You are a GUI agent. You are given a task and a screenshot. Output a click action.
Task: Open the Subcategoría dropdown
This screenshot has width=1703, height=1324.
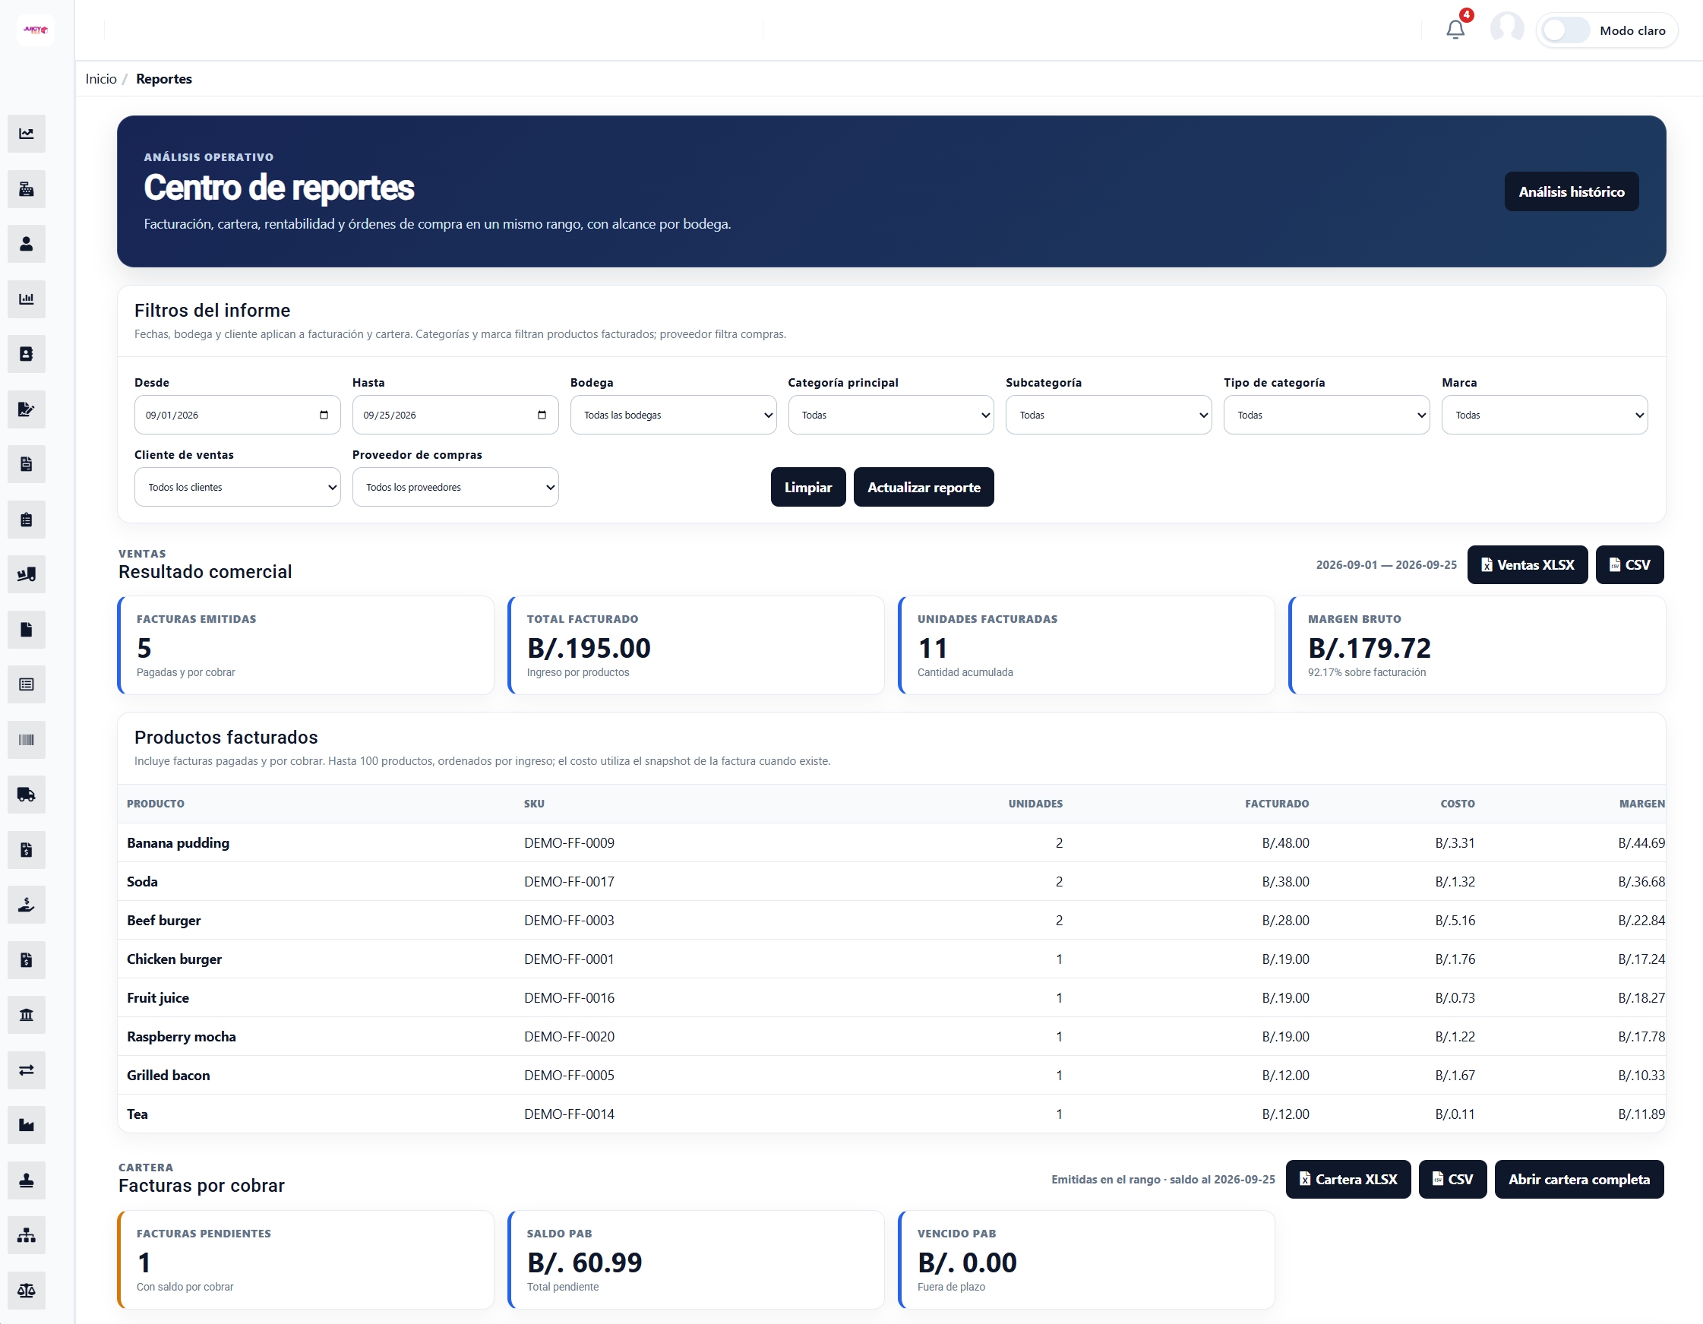click(x=1108, y=415)
